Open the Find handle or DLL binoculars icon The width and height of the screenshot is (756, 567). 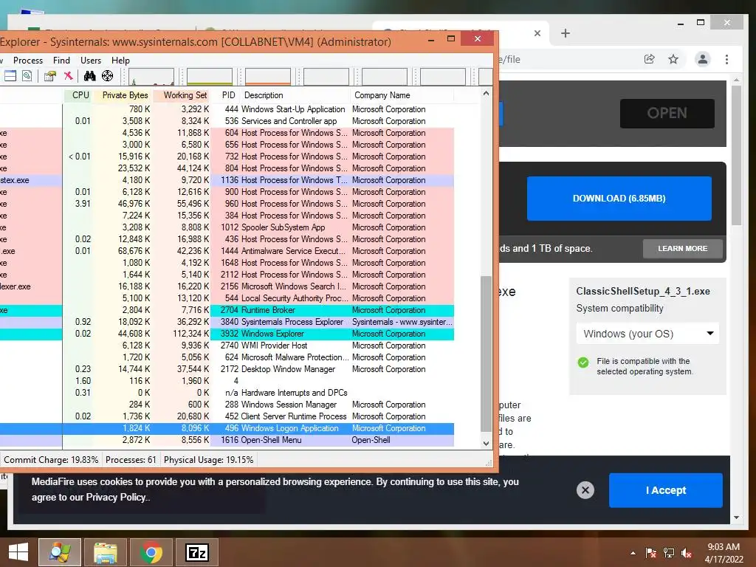pos(89,76)
